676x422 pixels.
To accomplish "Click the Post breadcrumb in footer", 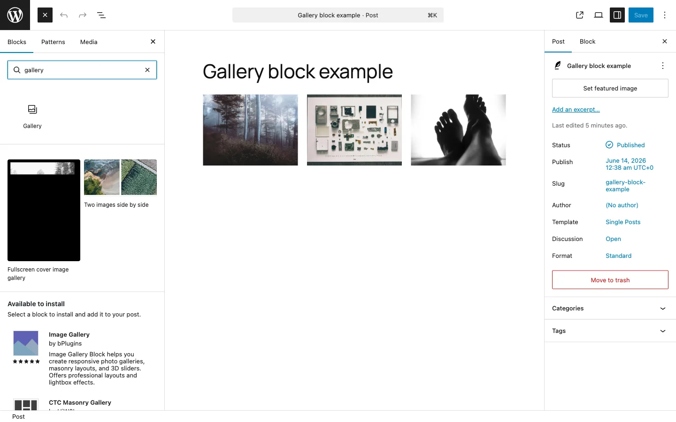I will 19,416.
